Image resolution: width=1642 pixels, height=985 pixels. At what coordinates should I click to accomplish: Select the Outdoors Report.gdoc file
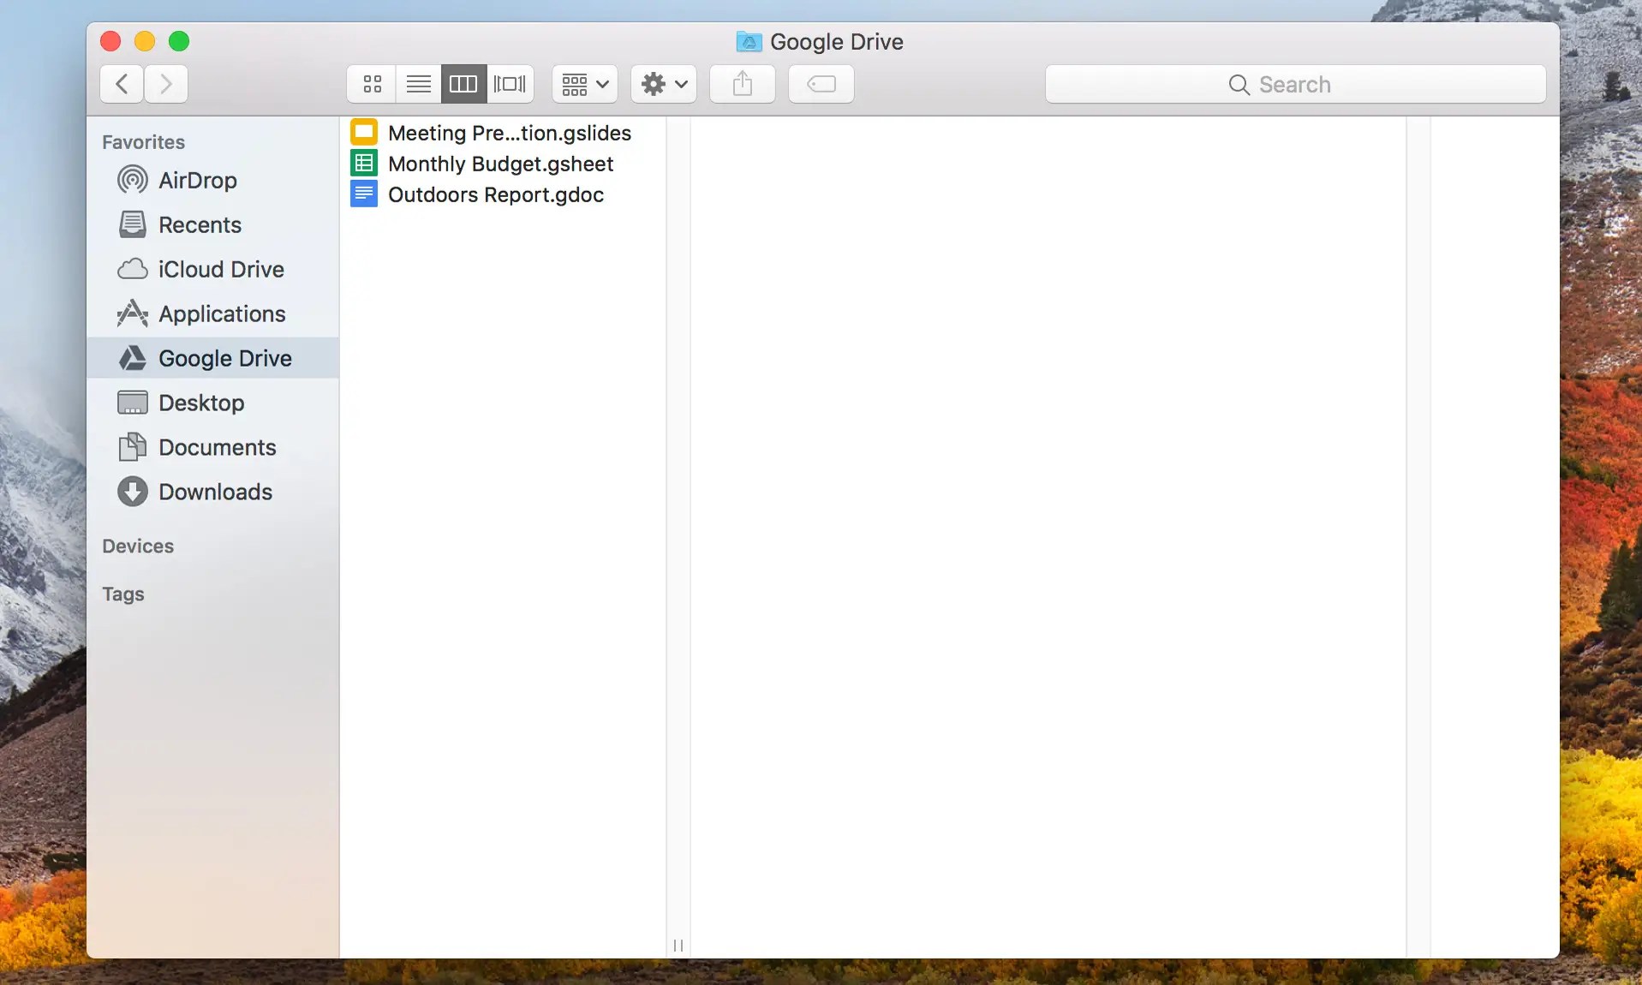point(503,194)
